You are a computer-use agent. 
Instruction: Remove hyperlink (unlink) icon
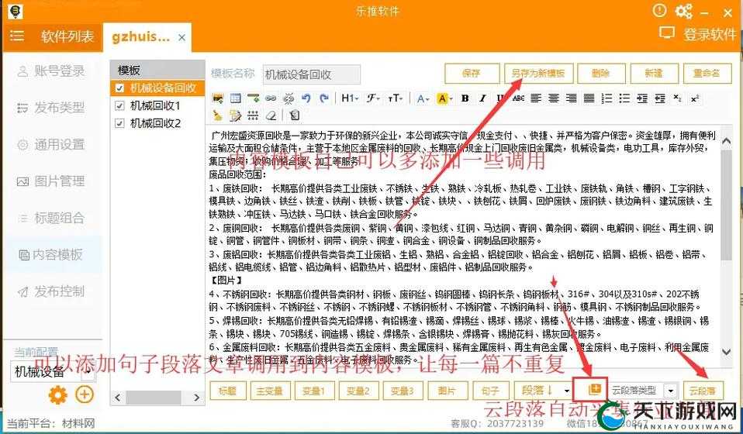(289, 98)
